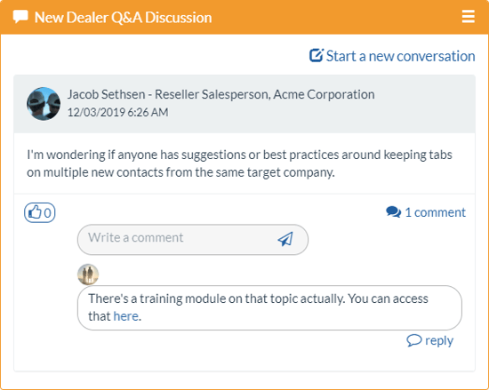Click the speech bubble icon beside New Dealer Q&A Discussion

pos(20,17)
